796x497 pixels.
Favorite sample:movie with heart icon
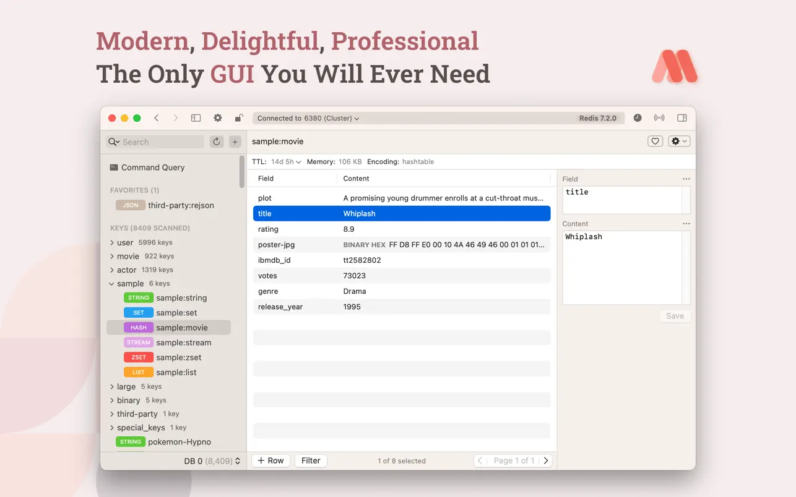pos(655,142)
